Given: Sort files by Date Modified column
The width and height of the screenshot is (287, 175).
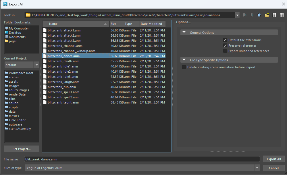Looking at the screenshot, I should click(x=151, y=24).
